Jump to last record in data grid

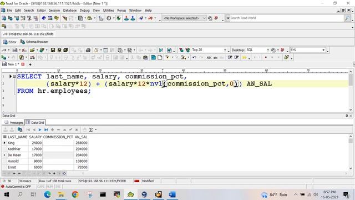tap(46, 129)
